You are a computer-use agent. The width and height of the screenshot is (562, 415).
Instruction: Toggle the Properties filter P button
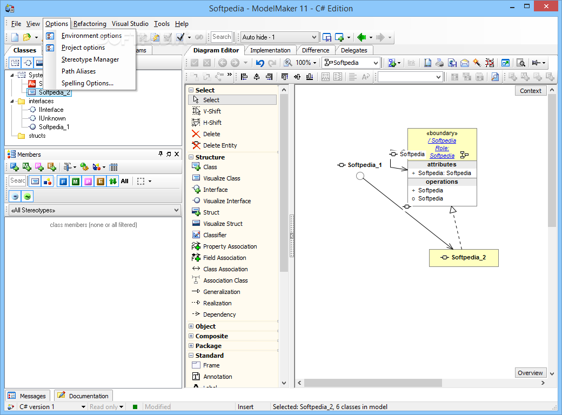tap(88, 182)
